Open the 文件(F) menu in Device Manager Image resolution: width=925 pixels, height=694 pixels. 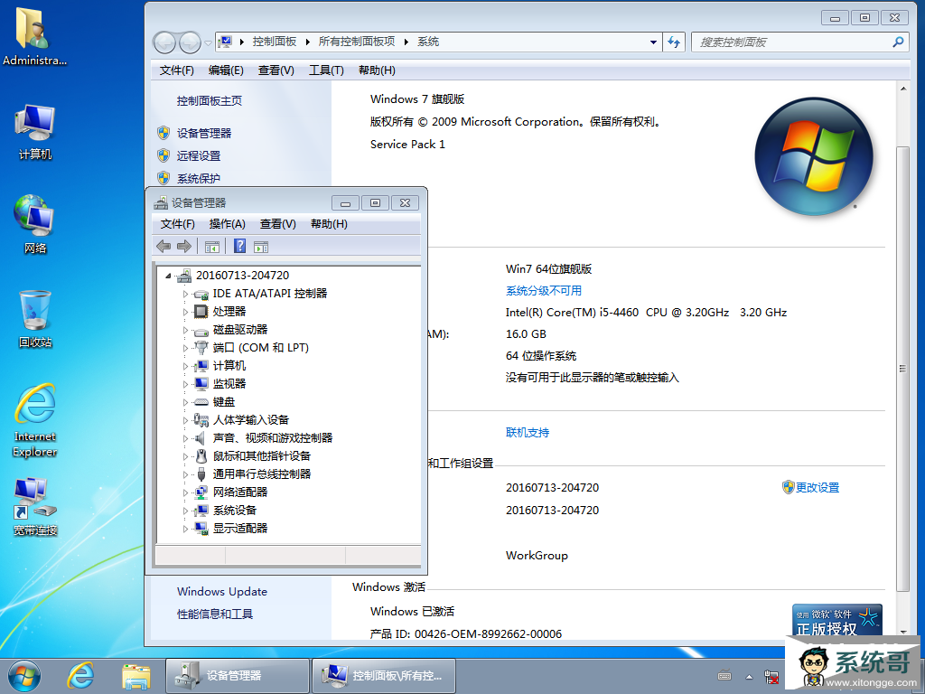point(178,224)
